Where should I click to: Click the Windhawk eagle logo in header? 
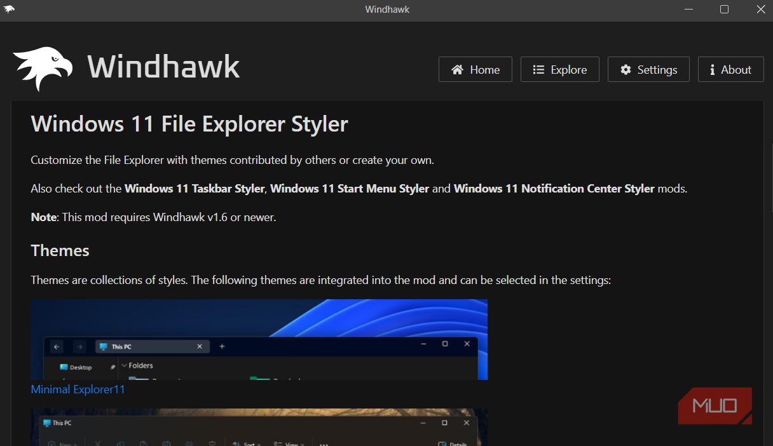[x=43, y=68]
